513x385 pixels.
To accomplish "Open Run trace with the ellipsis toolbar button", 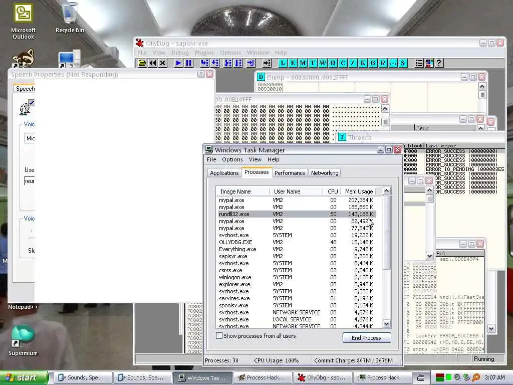I will tap(393, 63).
